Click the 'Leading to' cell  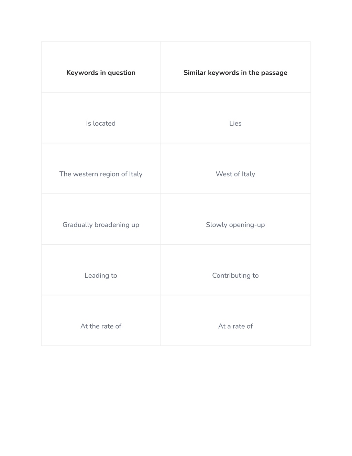tap(101, 269)
